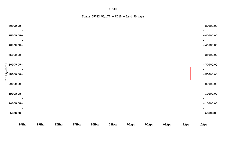Screen dimensions: 226x159
Task: Click the 03Apr date label
Action: tap(131, 124)
